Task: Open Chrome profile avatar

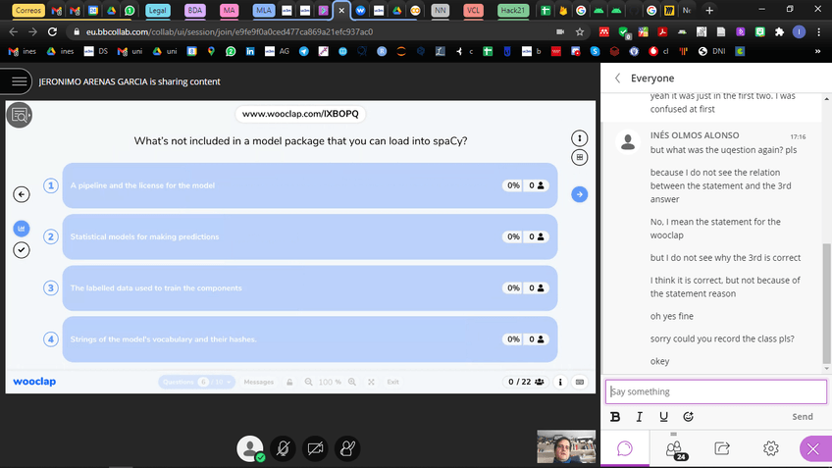Action: coord(799,31)
